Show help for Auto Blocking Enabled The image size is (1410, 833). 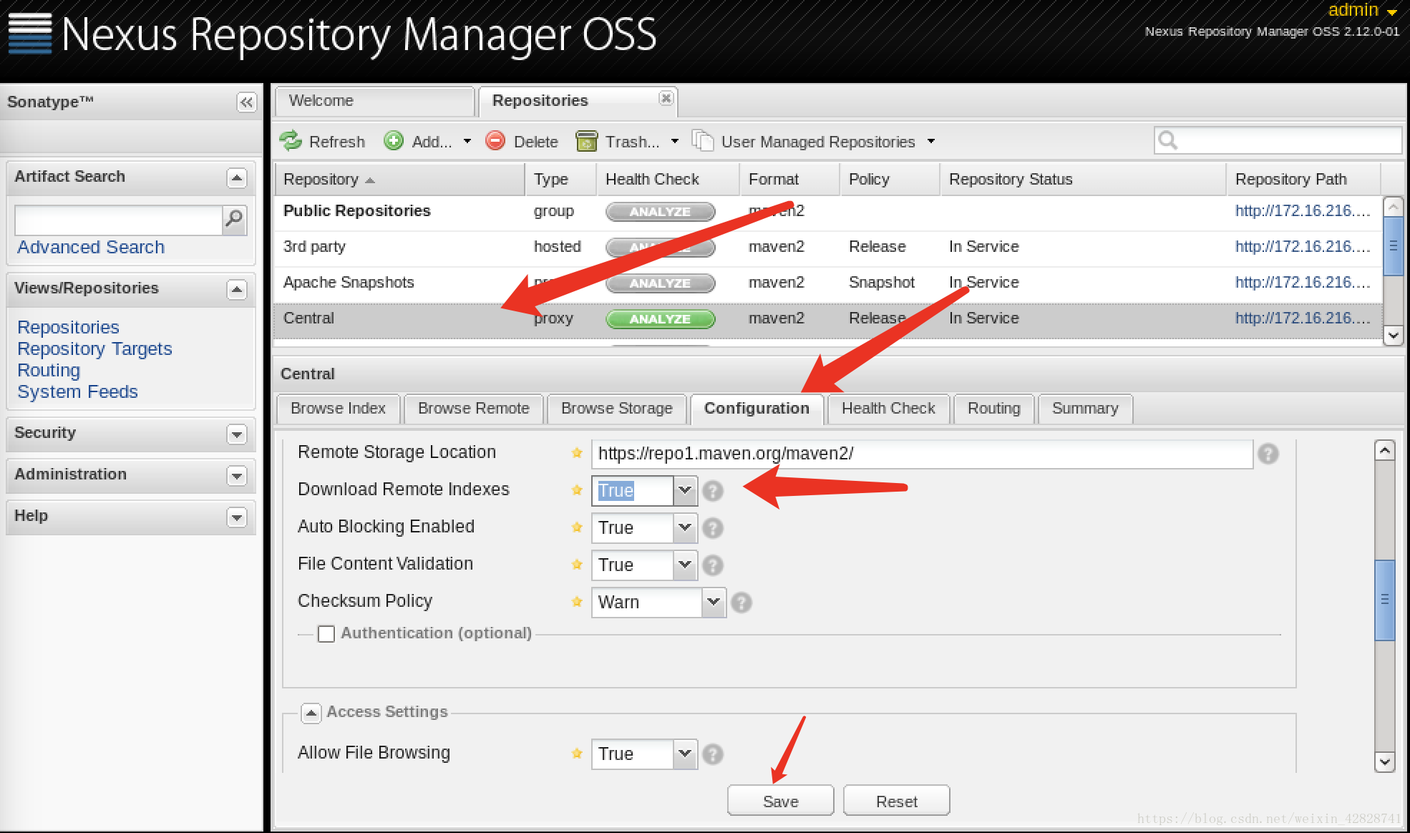[713, 528]
